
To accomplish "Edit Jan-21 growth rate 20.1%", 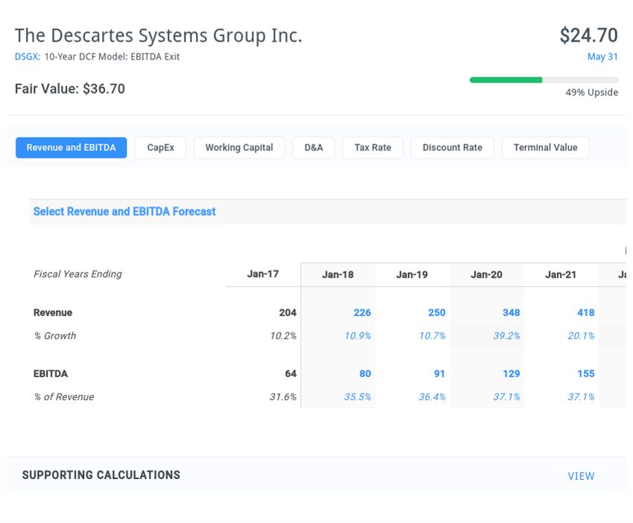I will 581,336.
